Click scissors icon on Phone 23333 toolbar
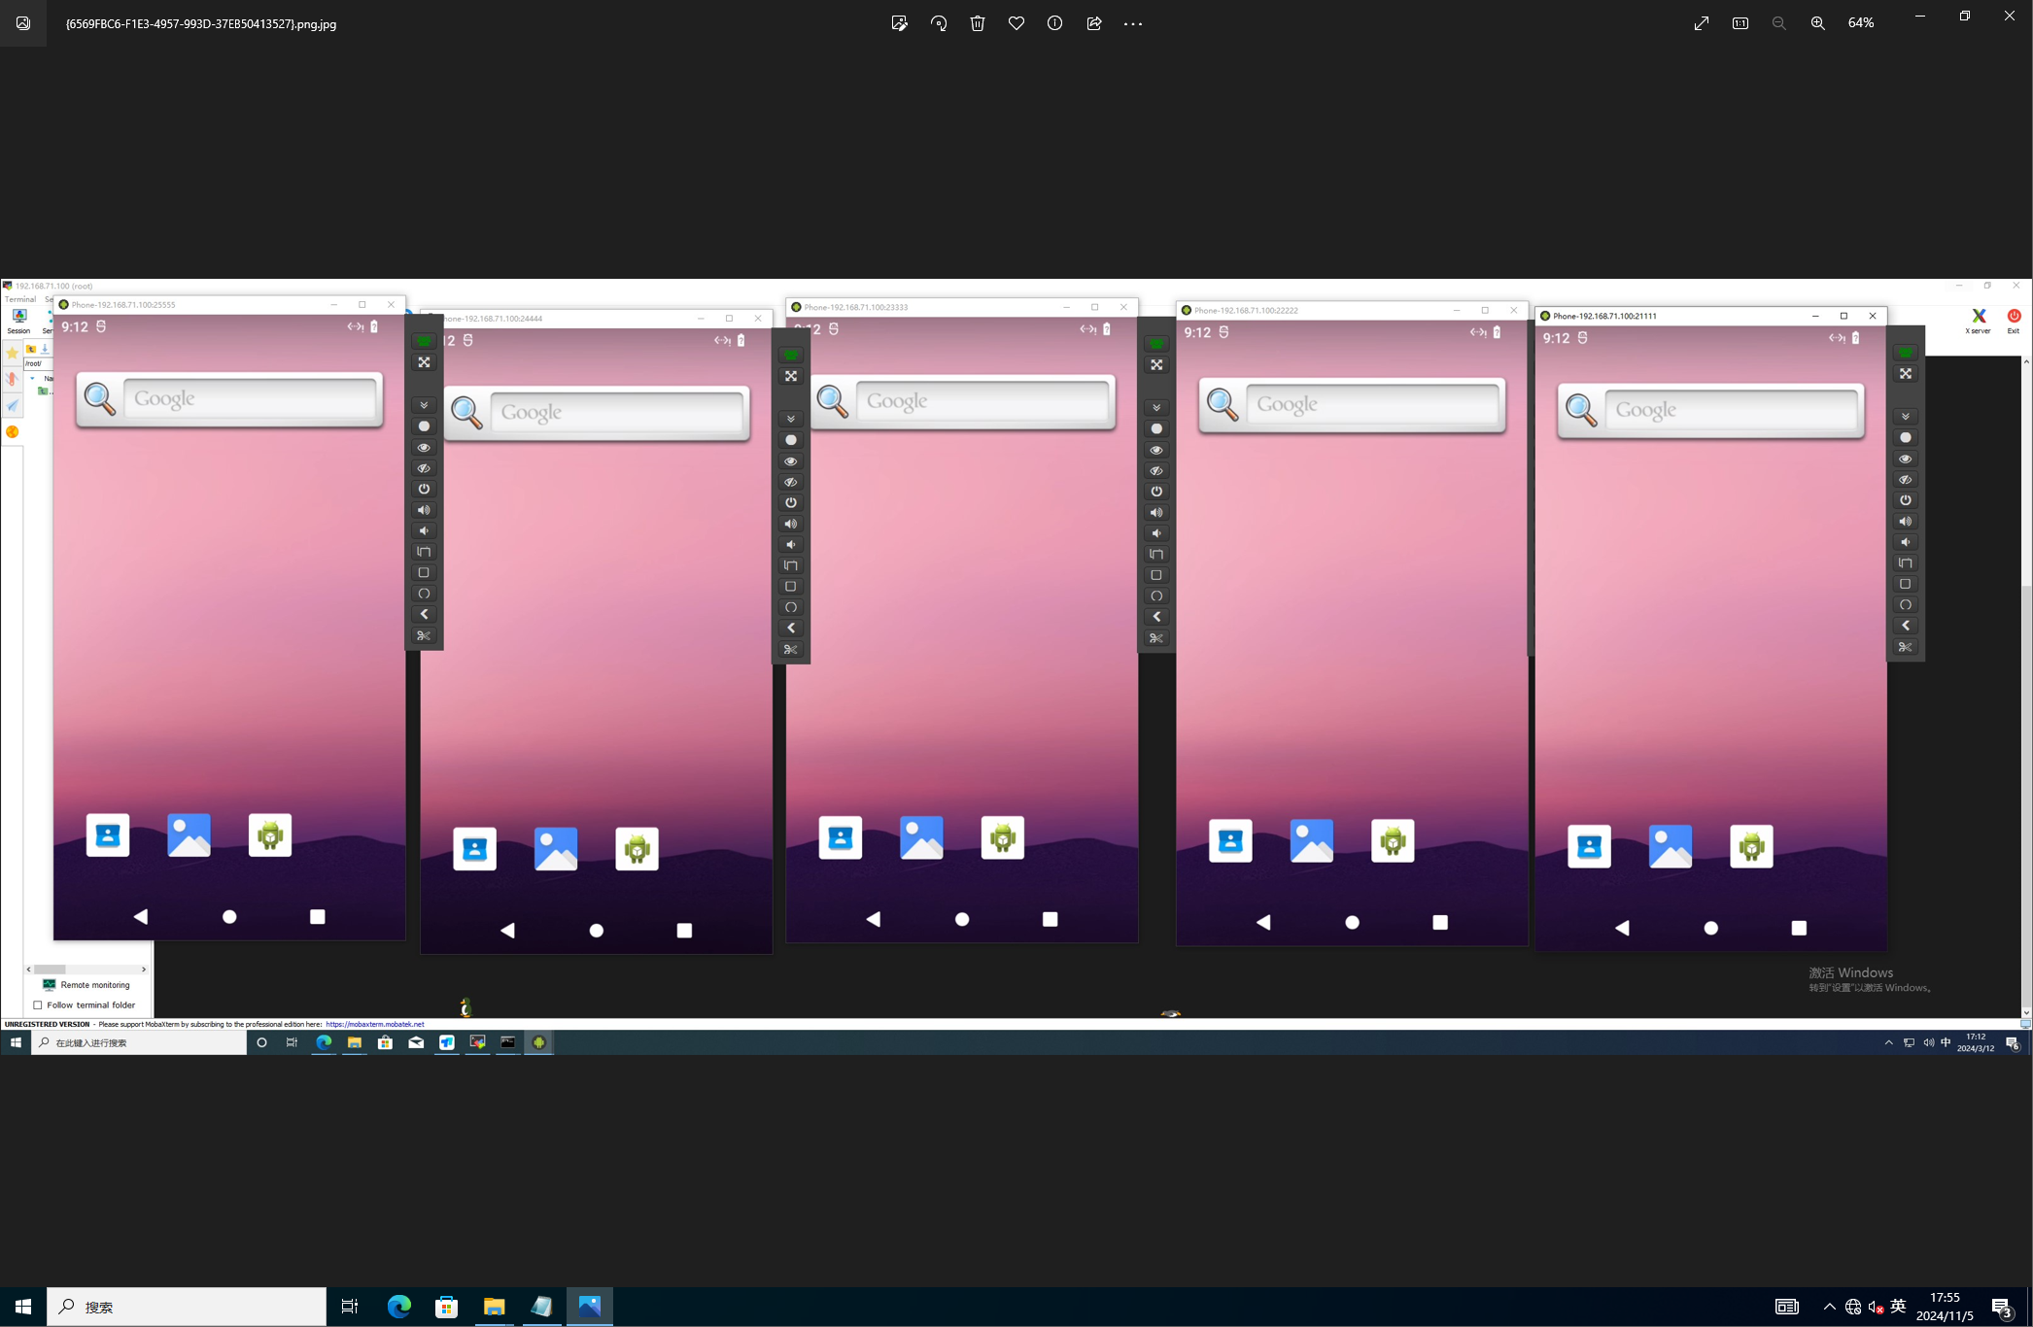The image size is (2033, 1327). [x=1156, y=638]
